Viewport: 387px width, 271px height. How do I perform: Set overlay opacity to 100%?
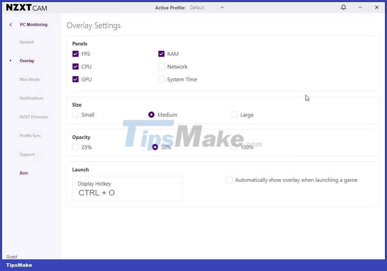point(234,147)
